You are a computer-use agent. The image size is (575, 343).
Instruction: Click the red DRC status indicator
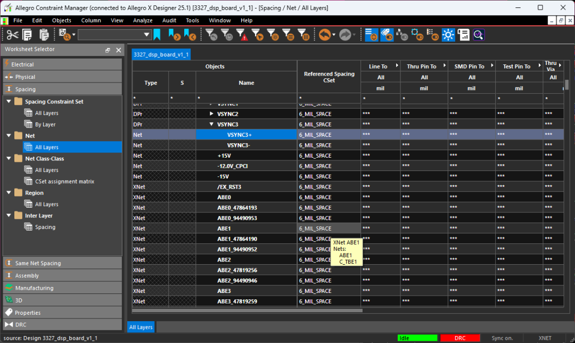(460, 338)
